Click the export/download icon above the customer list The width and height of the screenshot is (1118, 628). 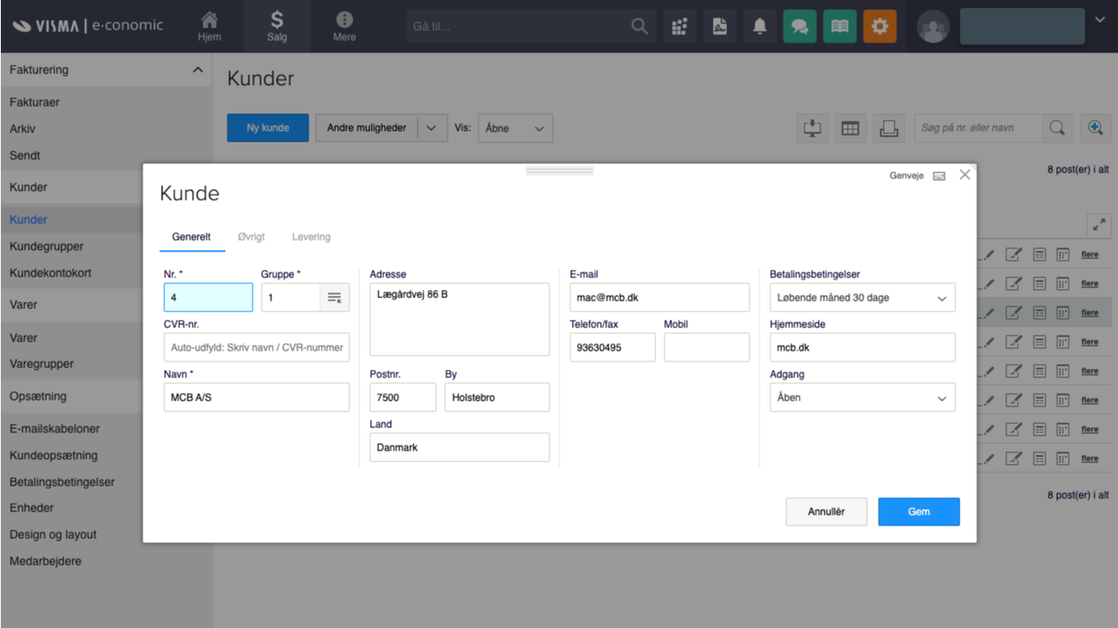coord(812,127)
